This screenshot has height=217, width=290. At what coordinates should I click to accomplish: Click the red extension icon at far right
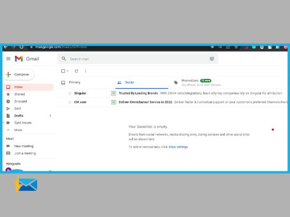coord(286,47)
